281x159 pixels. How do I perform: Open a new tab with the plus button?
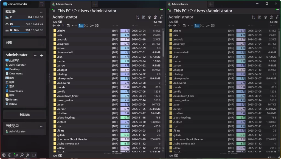[95, 4]
